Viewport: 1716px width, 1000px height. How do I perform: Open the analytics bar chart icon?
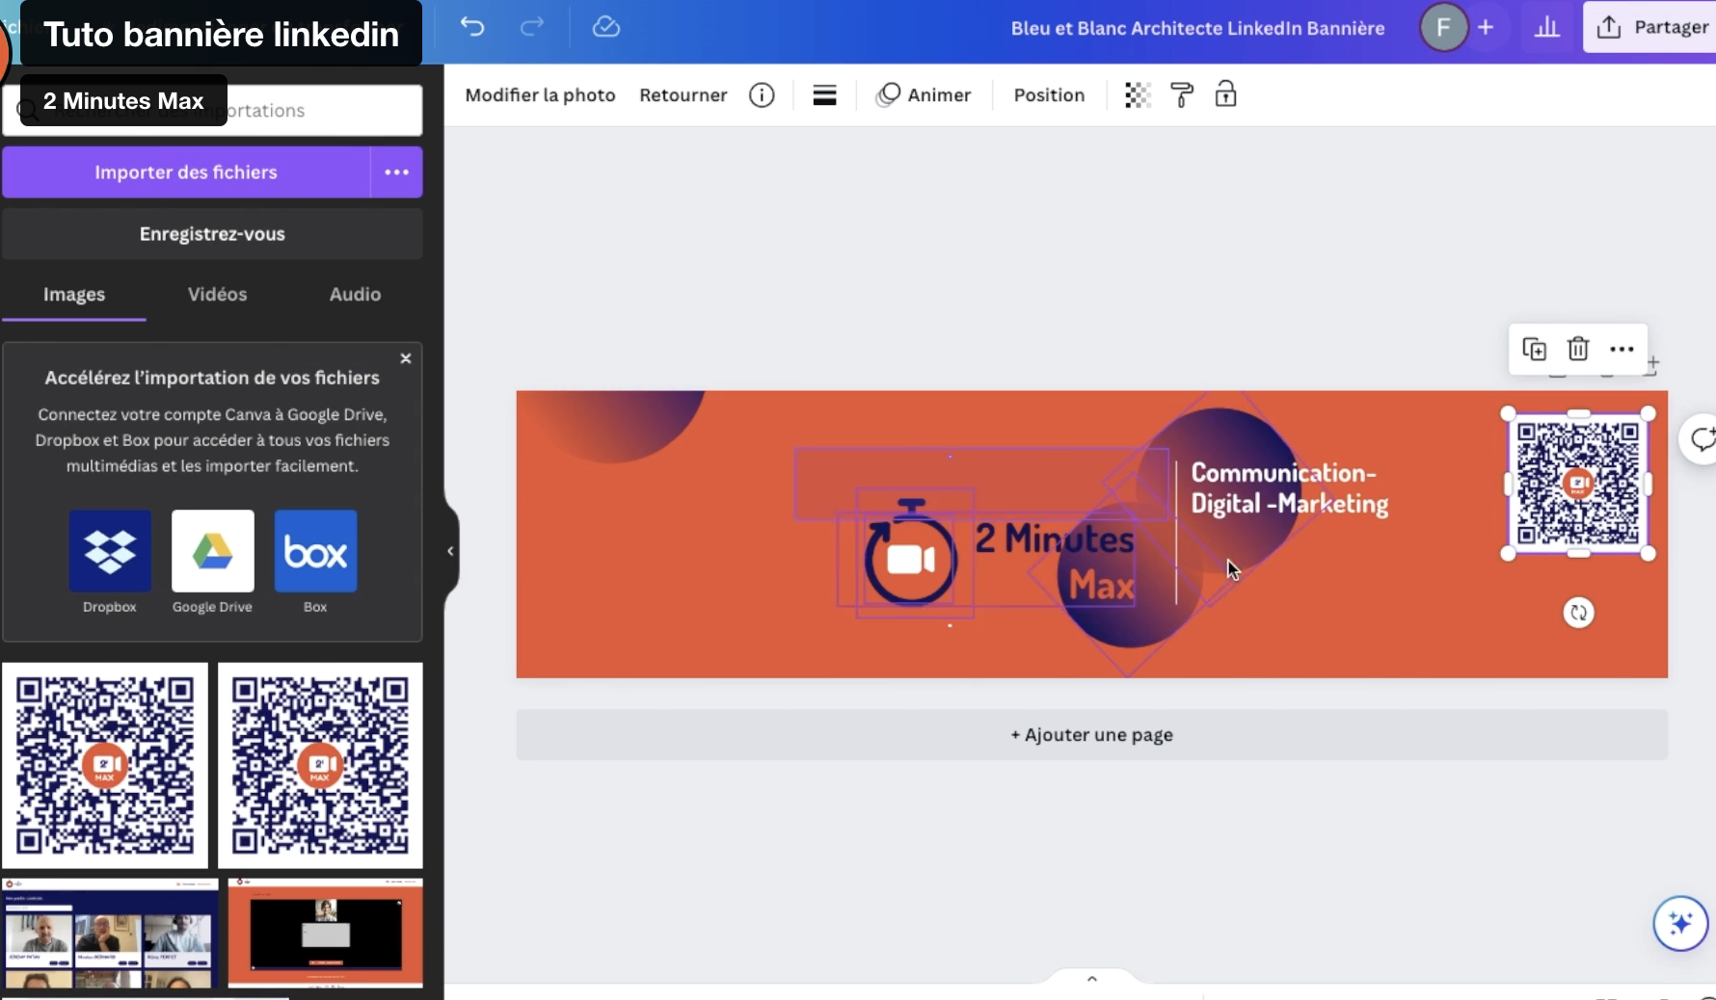1547,28
